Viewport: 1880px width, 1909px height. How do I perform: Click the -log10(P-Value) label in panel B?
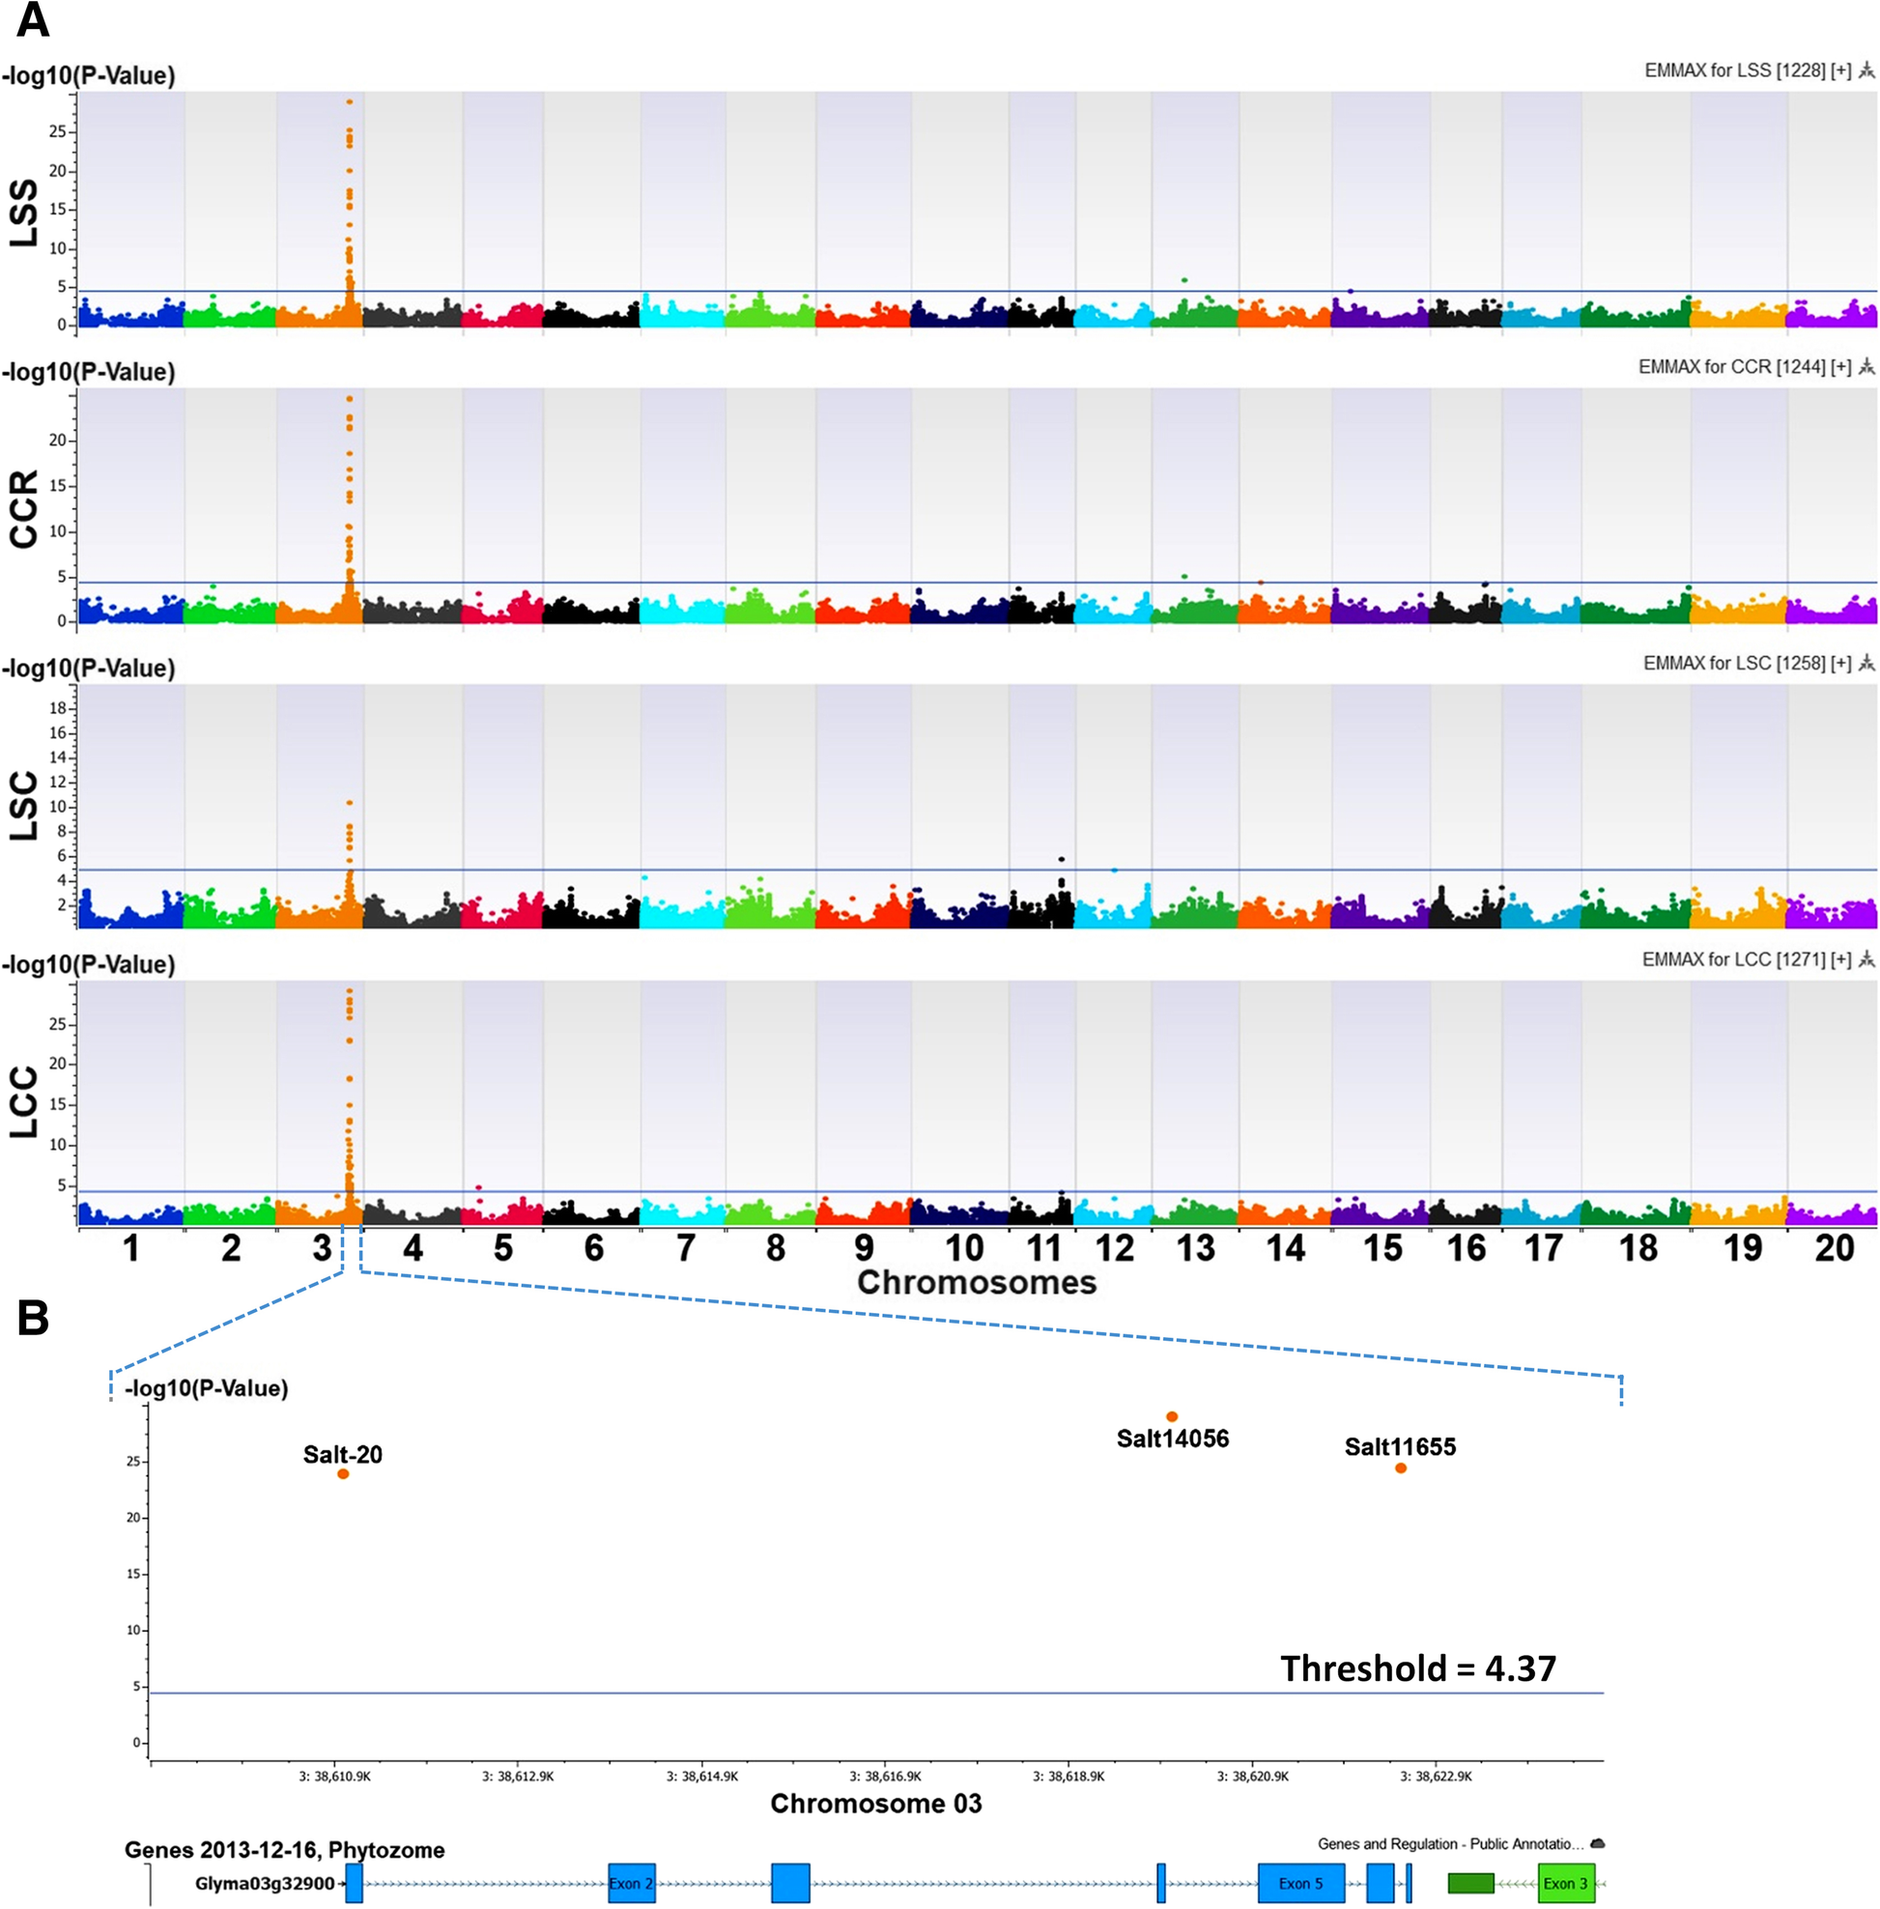pos(207,1388)
